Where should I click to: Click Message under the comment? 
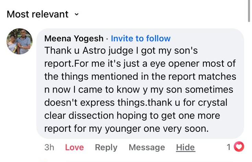point(147,147)
